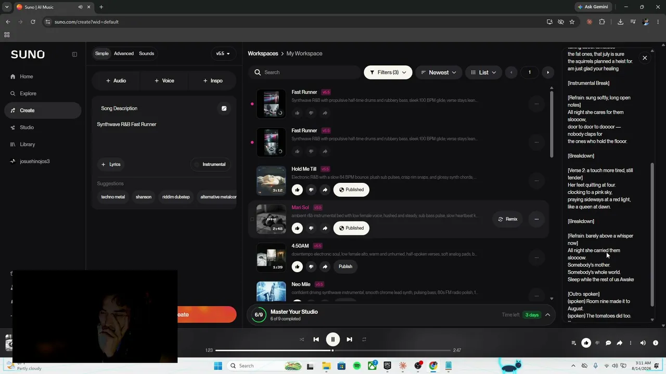
Task: Like the 4:50AM song
Action: click(297, 266)
